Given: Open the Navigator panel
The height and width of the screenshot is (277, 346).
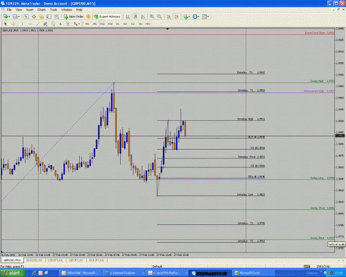Looking at the screenshot, I should point(42,17).
